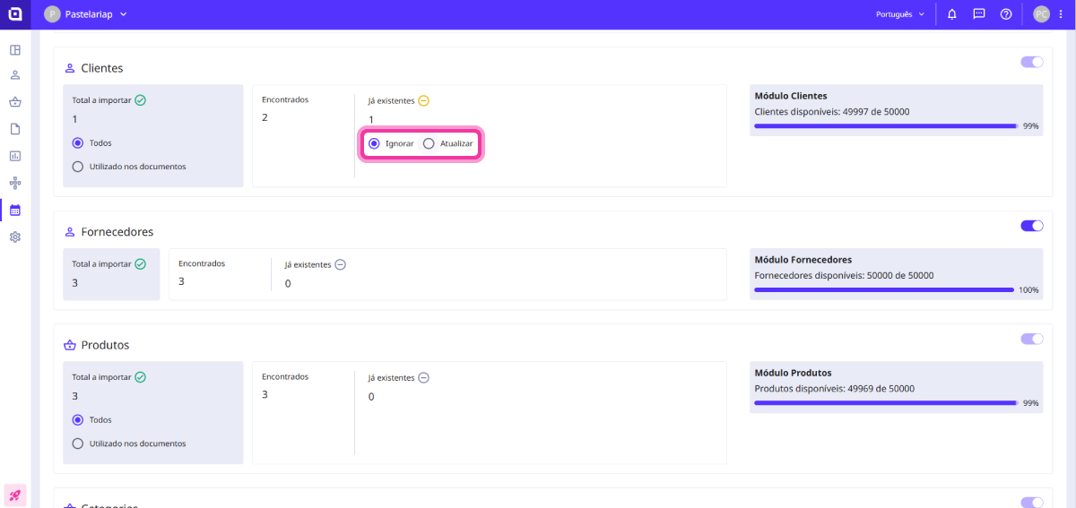The image size is (1076, 508).
Task: Open the settings gear sidebar icon
Action: (15, 237)
